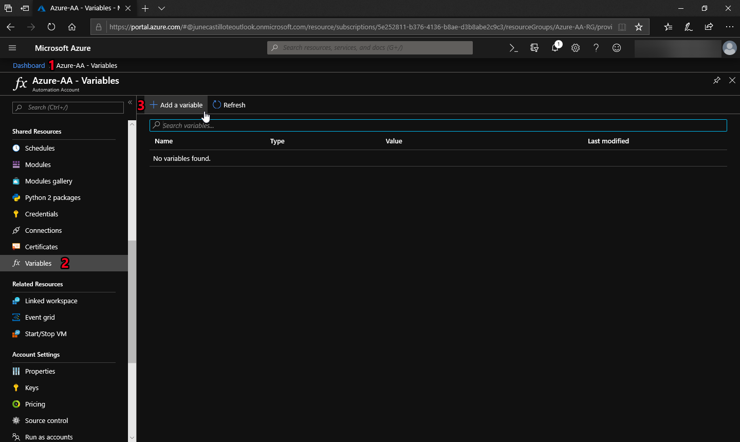740x442 pixels.
Task: Open the Linked workspace settings
Action: coord(51,301)
